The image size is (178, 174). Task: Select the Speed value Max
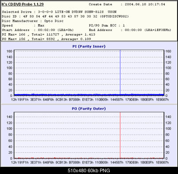click(41, 25)
